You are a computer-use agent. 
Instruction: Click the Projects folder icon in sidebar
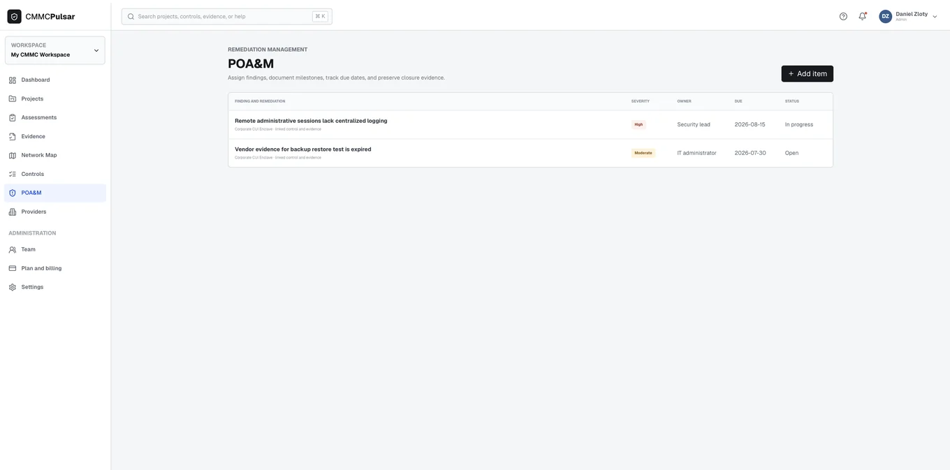(x=13, y=99)
